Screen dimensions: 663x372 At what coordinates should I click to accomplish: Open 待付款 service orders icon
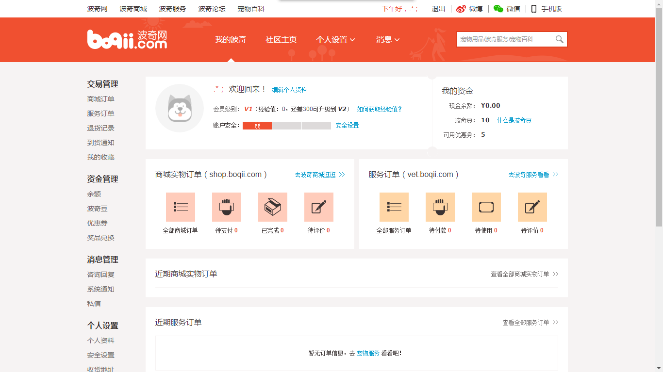[440, 207]
